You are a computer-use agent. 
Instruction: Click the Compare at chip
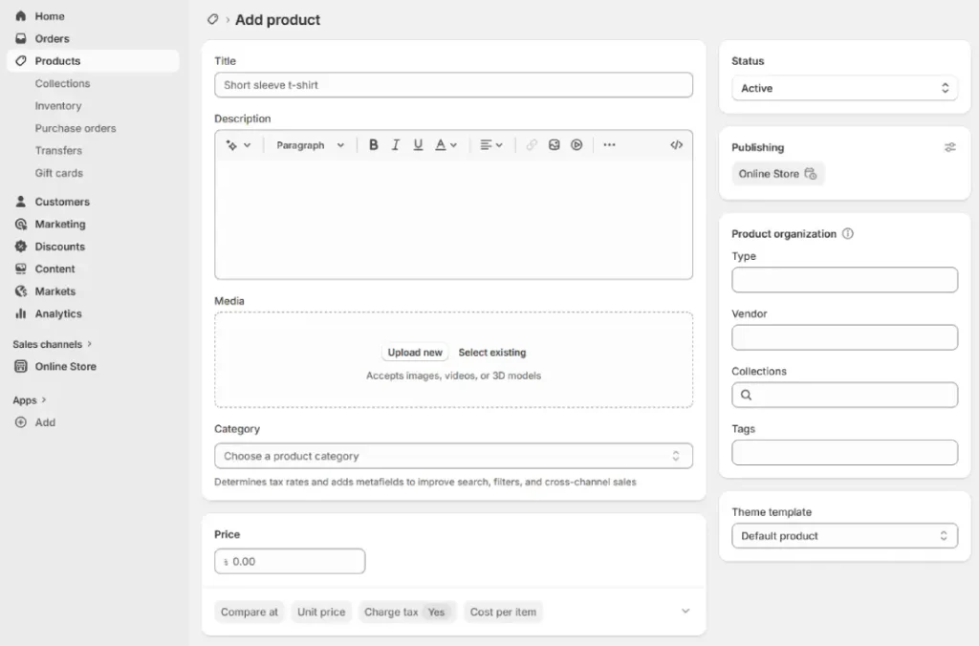pyautogui.click(x=250, y=613)
